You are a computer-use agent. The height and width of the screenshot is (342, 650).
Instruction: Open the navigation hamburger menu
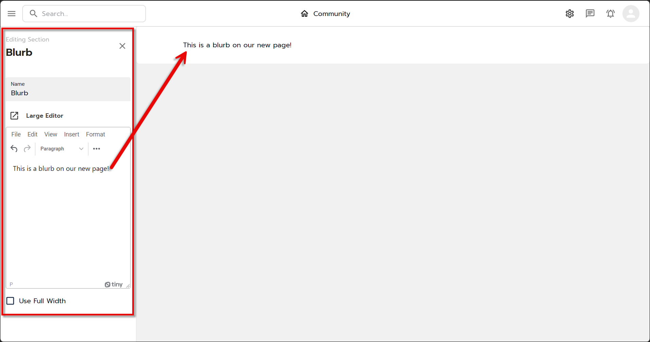(11, 13)
